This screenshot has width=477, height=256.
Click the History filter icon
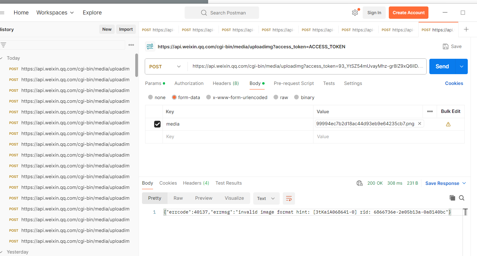[x=3, y=45]
